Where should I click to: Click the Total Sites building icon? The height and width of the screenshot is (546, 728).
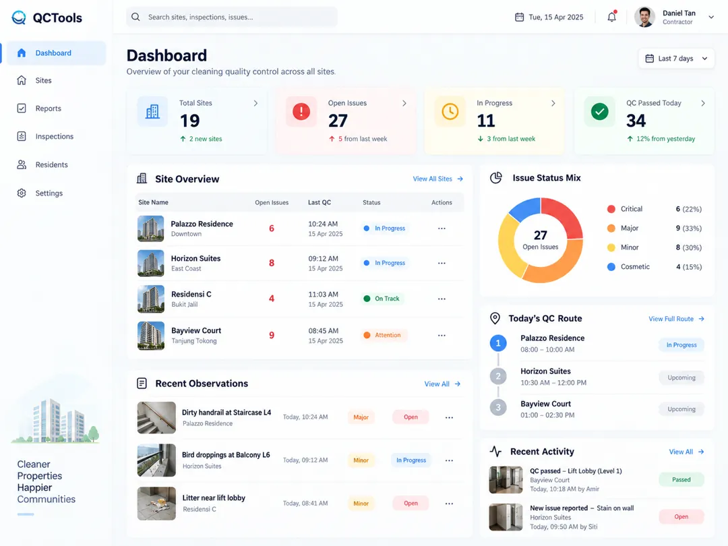(x=152, y=111)
